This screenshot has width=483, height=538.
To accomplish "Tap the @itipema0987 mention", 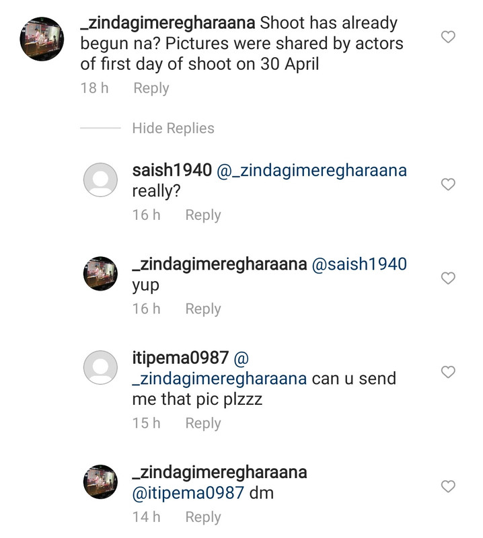I will pyautogui.click(x=188, y=493).
